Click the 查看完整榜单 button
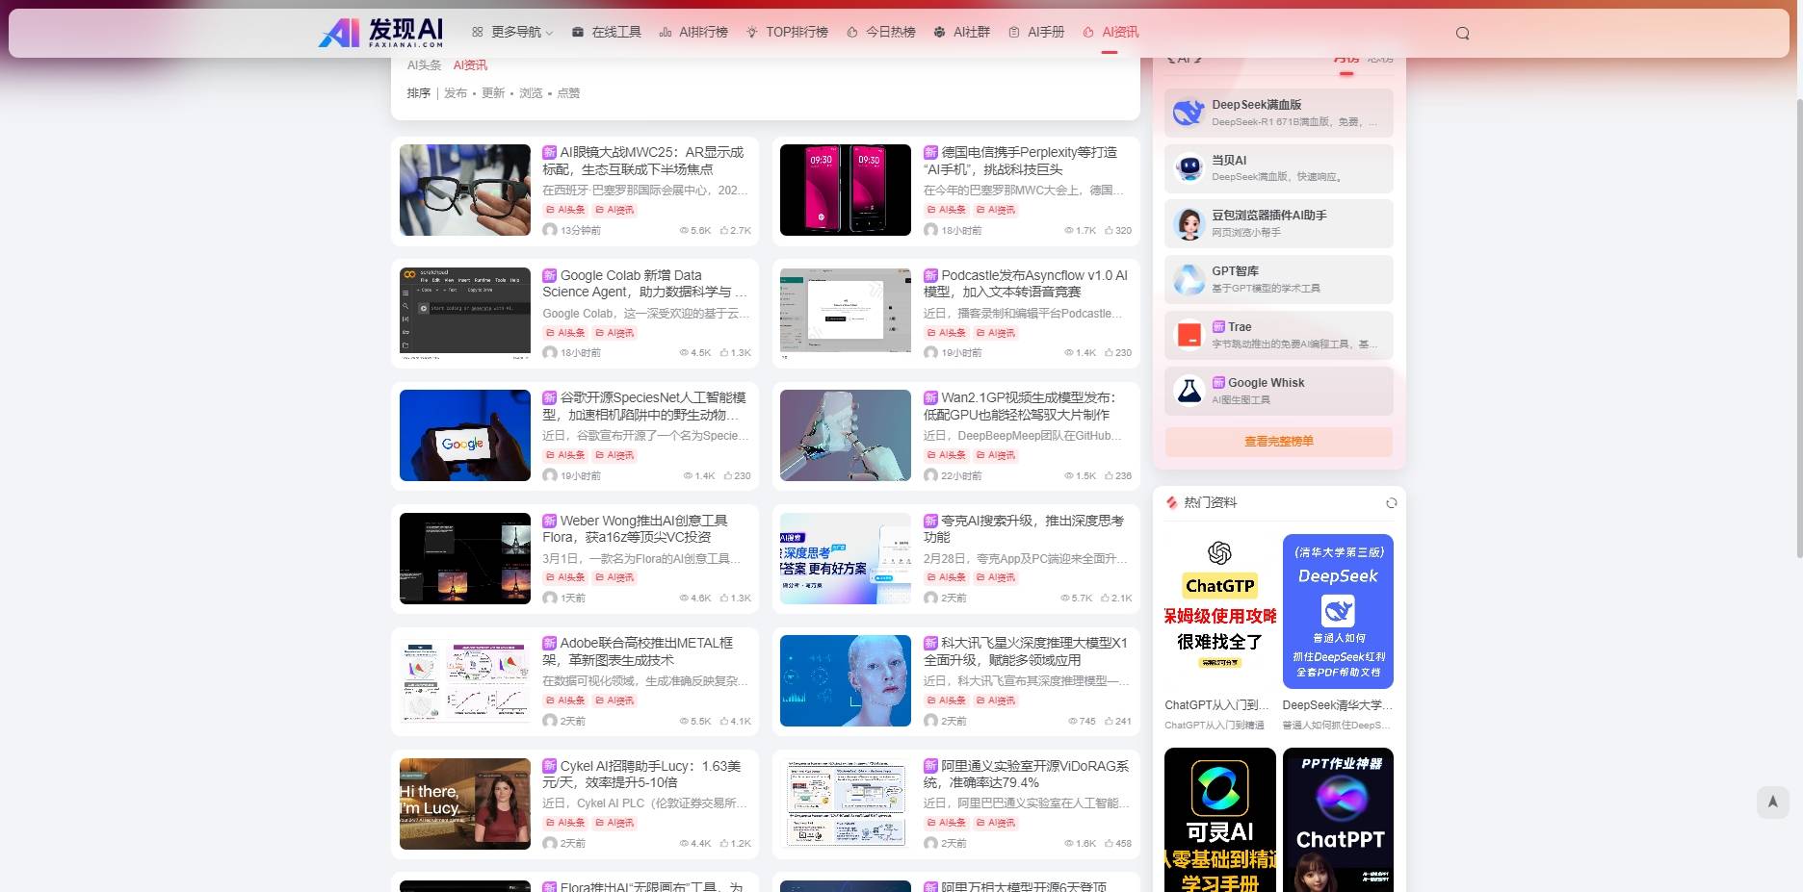 click(x=1278, y=442)
